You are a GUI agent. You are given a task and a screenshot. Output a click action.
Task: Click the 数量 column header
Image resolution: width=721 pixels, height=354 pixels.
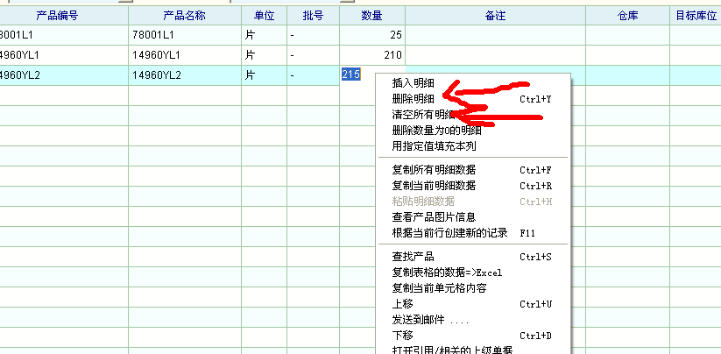(371, 16)
